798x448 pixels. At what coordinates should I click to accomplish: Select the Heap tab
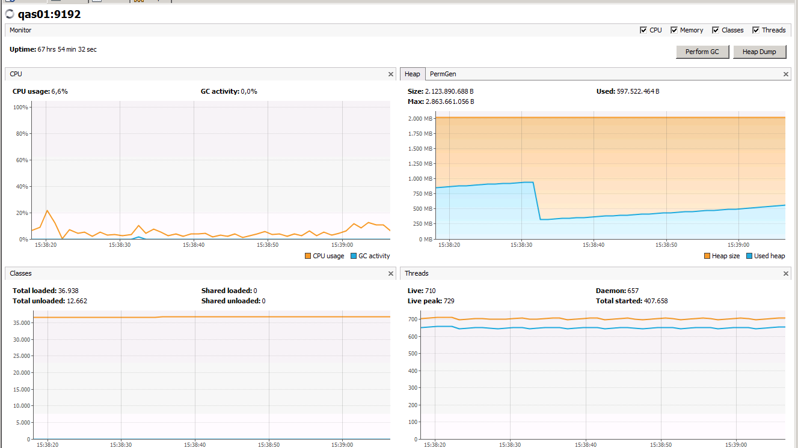pyautogui.click(x=413, y=73)
